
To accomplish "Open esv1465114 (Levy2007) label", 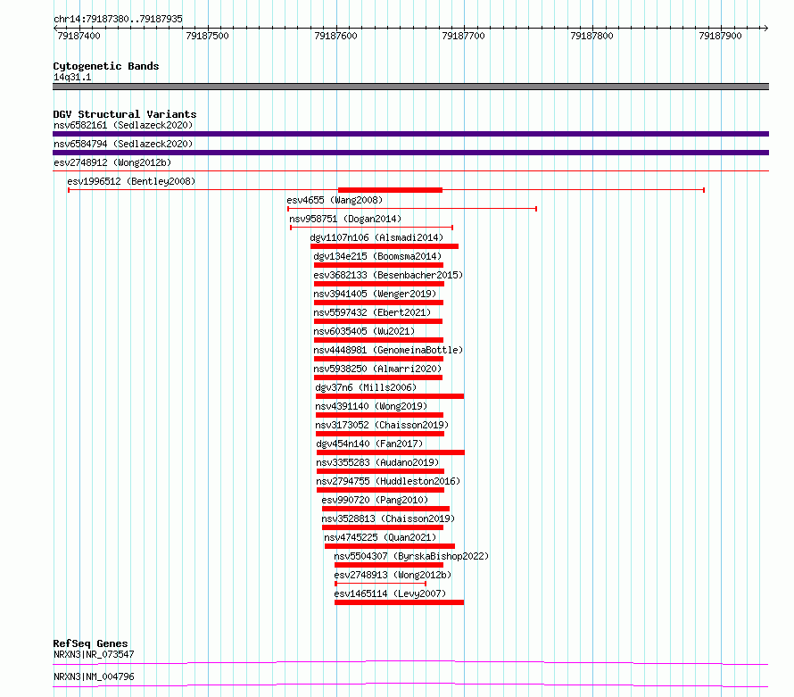I will click(x=390, y=593).
